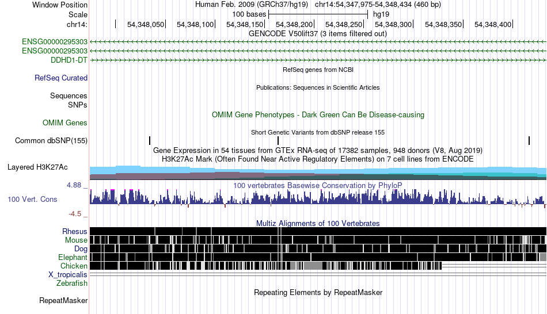The height and width of the screenshot is (314, 547).
Task: Click the 54,348,400 ruler position
Action: click(x=493, y=24)
